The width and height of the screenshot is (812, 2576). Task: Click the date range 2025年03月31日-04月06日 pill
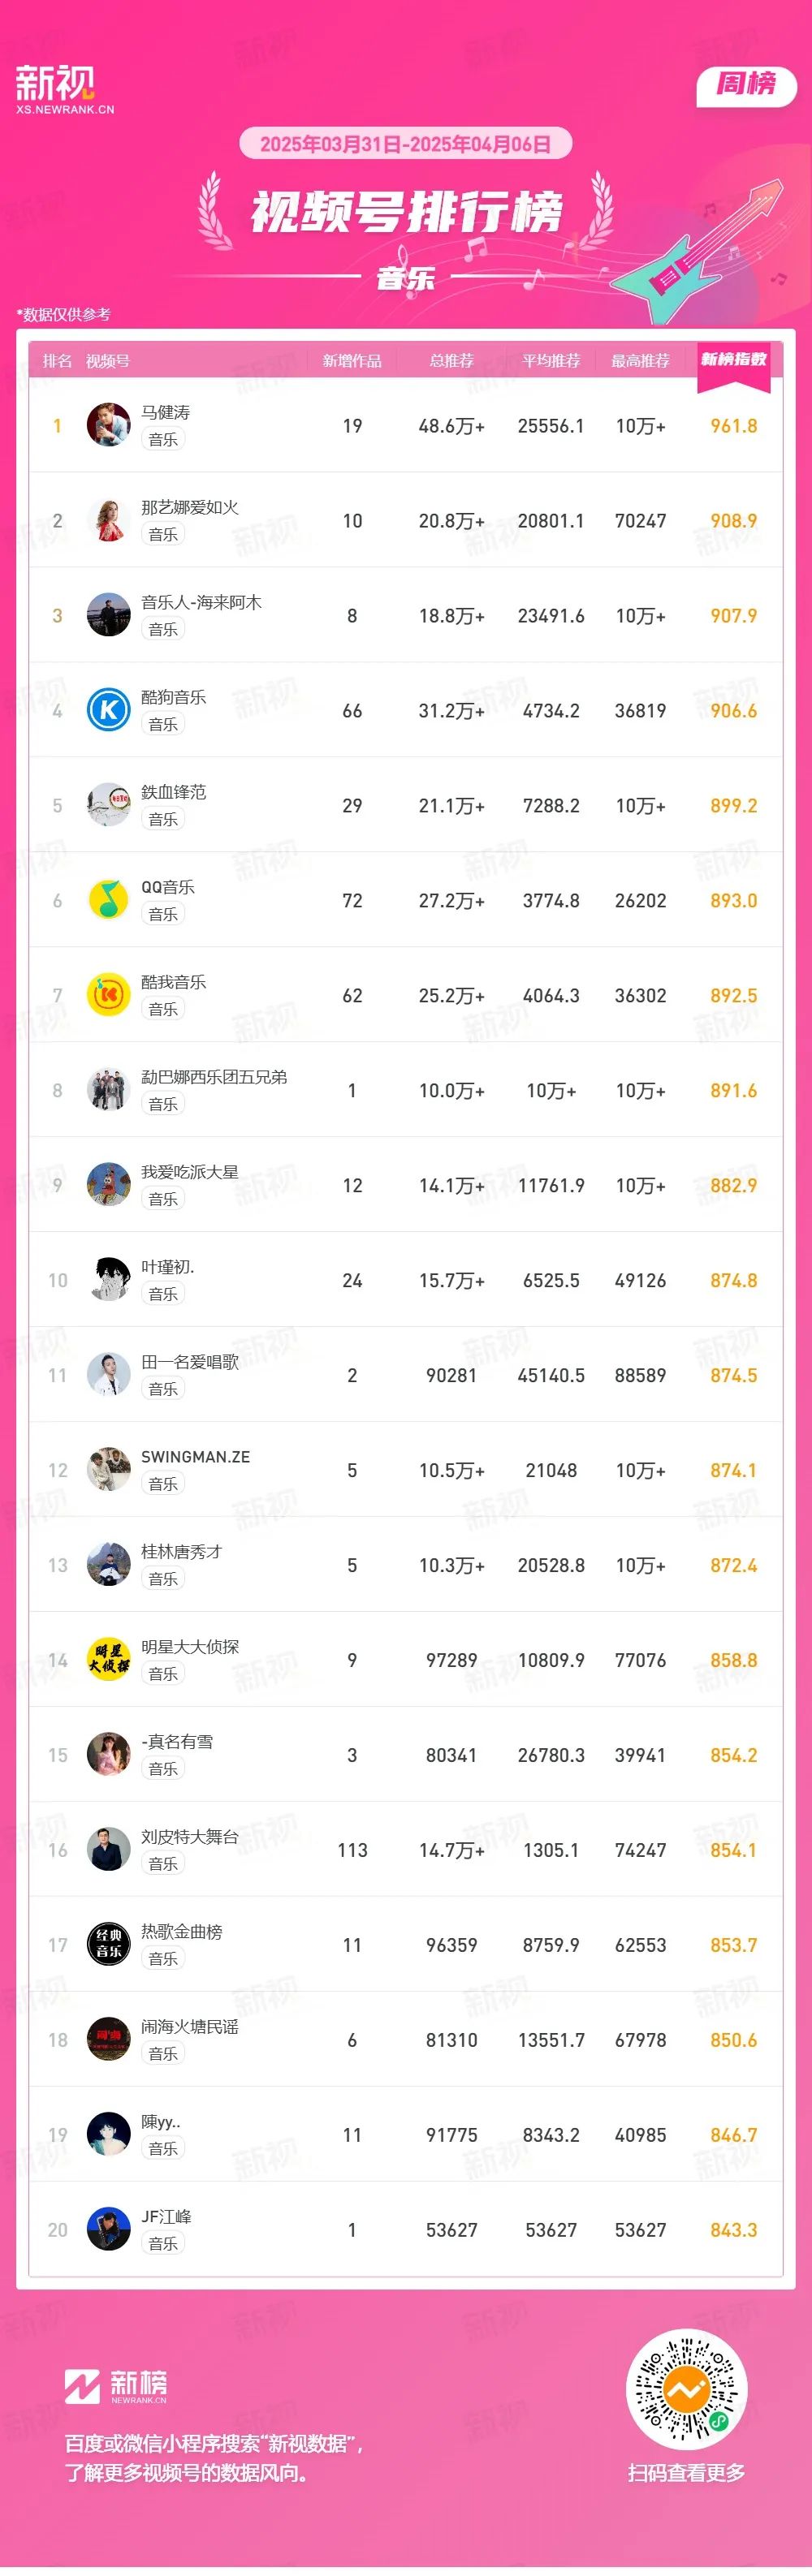coord(405,144)
